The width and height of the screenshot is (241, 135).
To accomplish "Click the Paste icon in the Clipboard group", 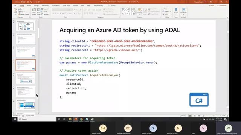I will point(15,10).
